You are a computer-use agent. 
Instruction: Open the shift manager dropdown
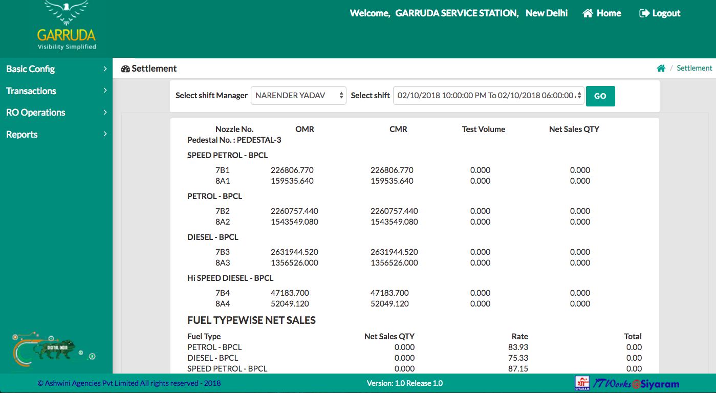click(298, 95)
